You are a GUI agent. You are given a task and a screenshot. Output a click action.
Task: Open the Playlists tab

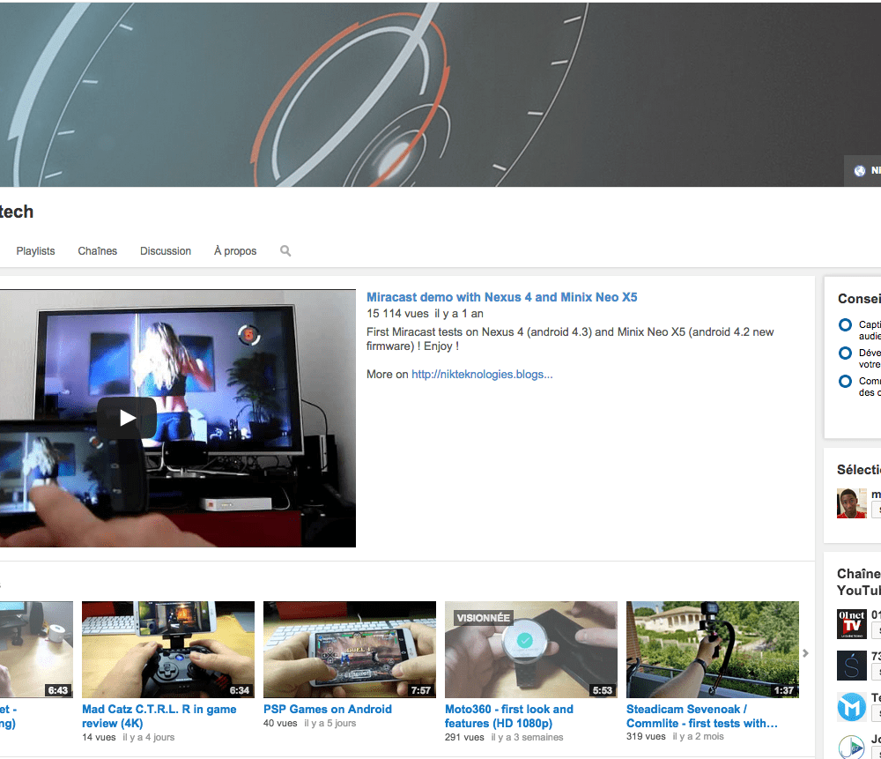coord(35,250)
